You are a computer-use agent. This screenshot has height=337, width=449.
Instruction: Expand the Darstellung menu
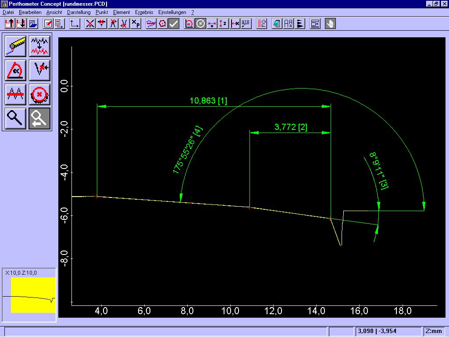click(79, 12)
